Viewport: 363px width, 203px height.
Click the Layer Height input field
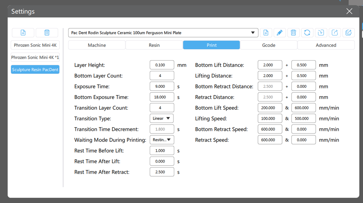[x=162, y=65]
